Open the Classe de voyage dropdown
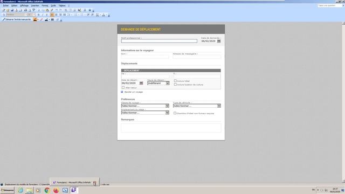Image resolution: width=345 pixels, height=194 pixels. 167,106
